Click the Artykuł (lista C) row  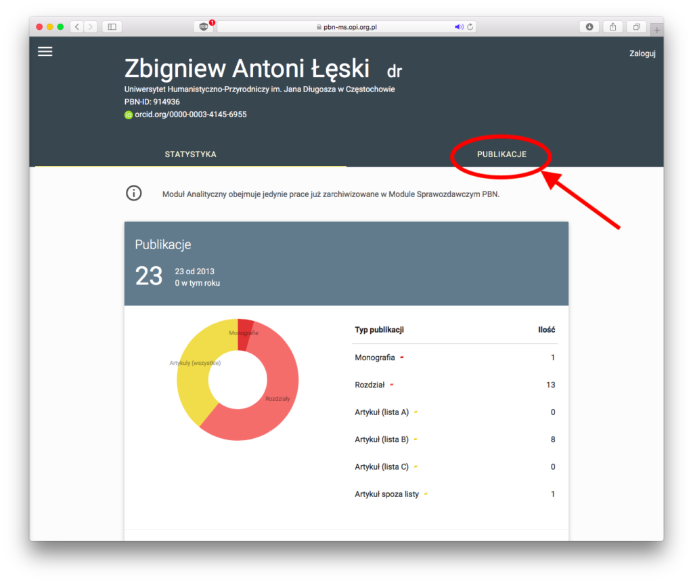[455, 467]
